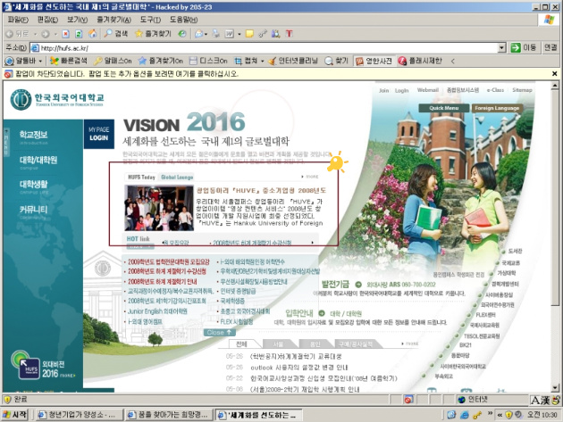Click the Mail envelope icon
The image size is (563, 422).
[x=198, y=34]
